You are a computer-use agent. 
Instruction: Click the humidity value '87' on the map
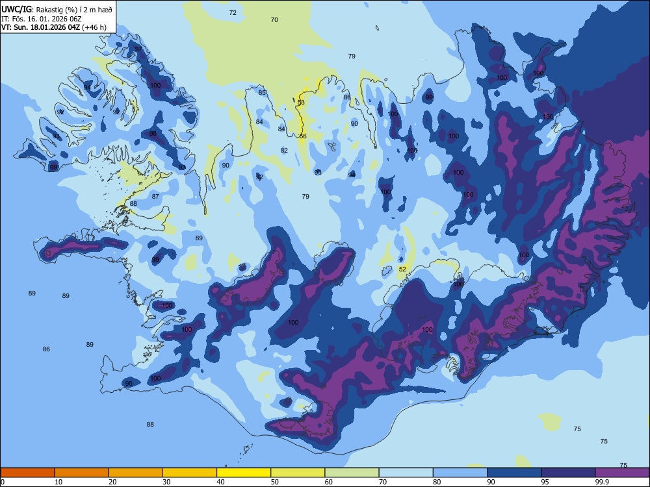point(155,196)
